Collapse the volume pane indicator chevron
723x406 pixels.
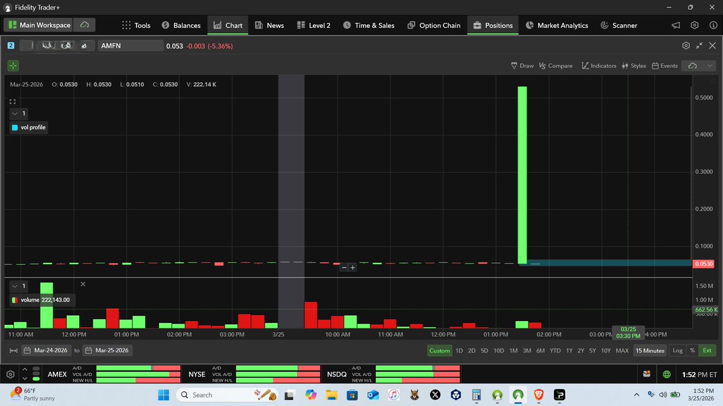(15, 286)
